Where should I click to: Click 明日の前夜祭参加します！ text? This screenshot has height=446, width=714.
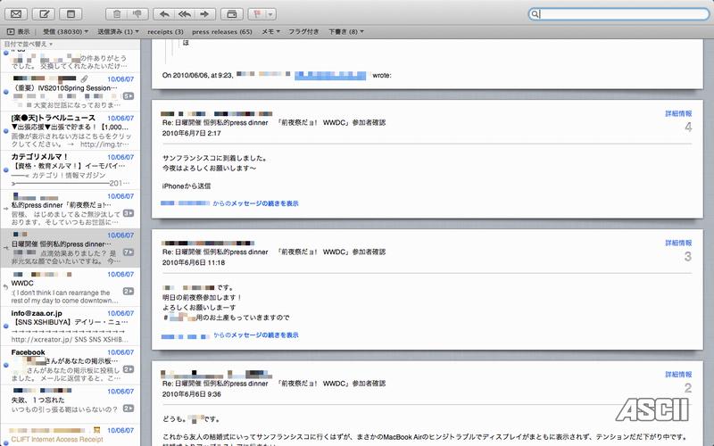(x=203, y=297)
